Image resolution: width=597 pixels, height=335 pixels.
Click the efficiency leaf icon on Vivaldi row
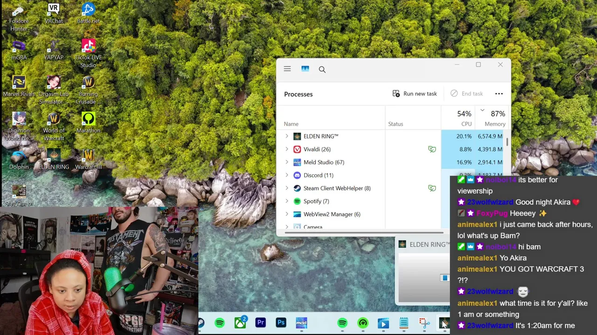(432, 149)
